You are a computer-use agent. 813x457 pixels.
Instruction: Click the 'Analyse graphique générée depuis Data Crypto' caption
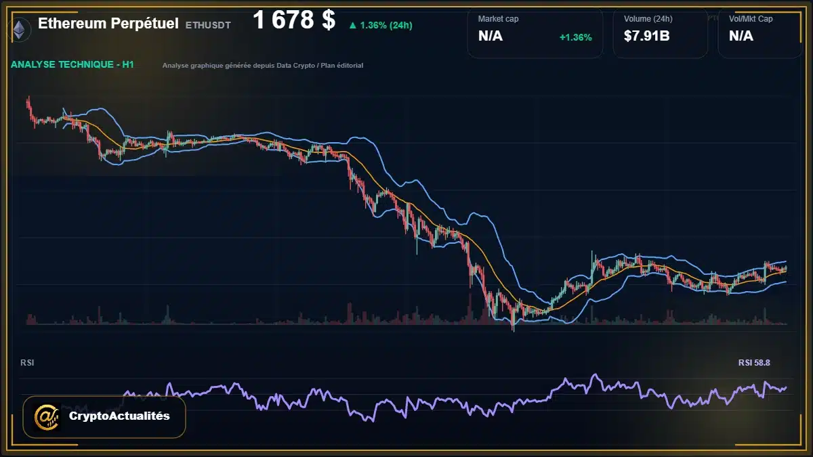pos(263,66)
